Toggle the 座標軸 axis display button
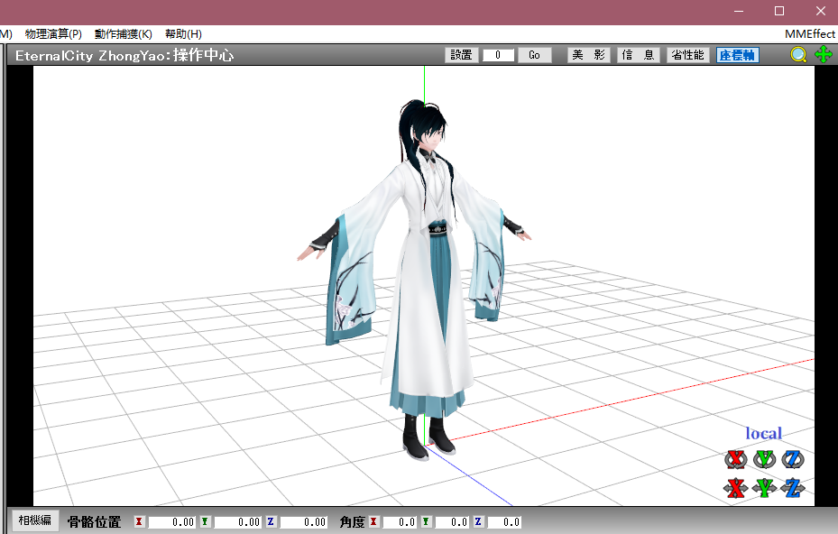Screen dimensions: 838x534 point(737,55)
